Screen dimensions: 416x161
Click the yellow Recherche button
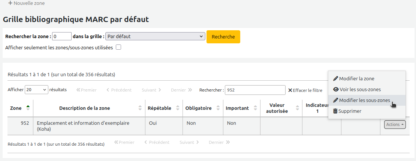[223, 37]
